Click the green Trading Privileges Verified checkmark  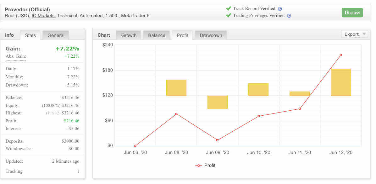click(229, 15)
